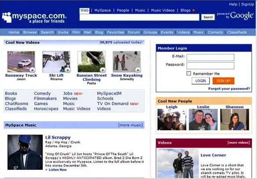This screenshot has width=257, height=179.
Task: Open Leslie's profile photo
Action: click(x=203, y=119)
